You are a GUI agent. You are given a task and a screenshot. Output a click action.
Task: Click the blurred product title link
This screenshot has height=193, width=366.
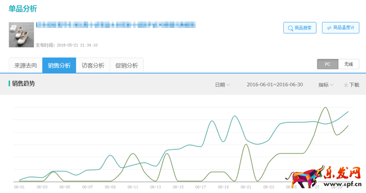click(x=115, y=25)
